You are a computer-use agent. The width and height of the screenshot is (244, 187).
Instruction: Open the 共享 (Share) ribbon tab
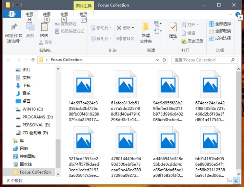(46, 14)
